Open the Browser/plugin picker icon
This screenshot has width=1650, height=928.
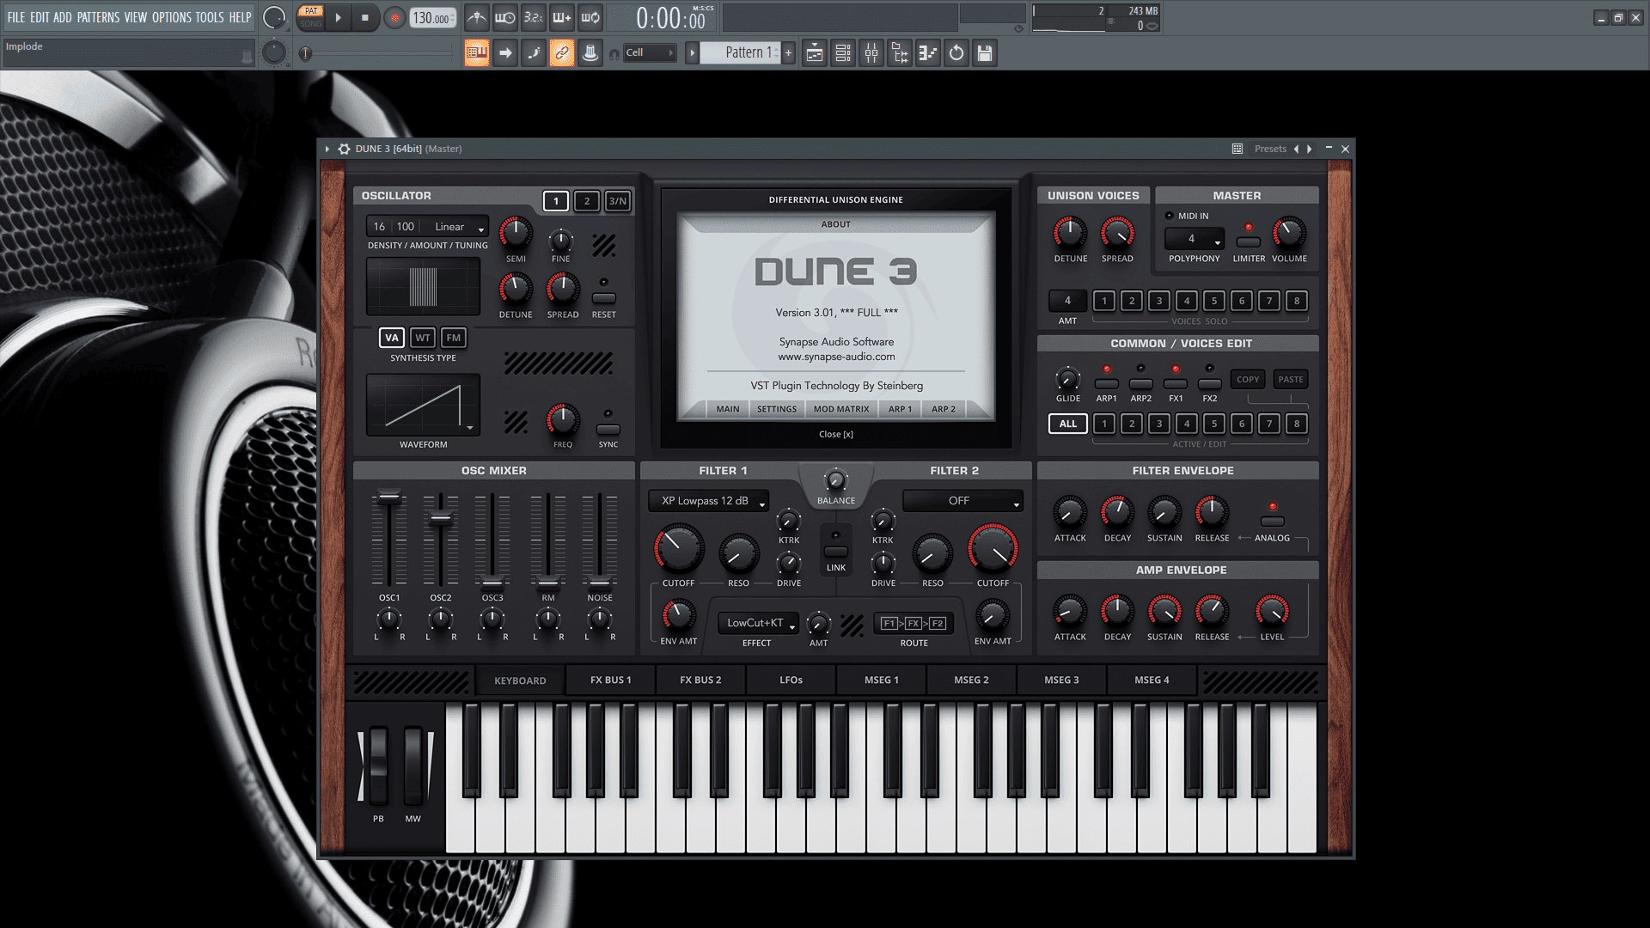click(x=900, y=53)
